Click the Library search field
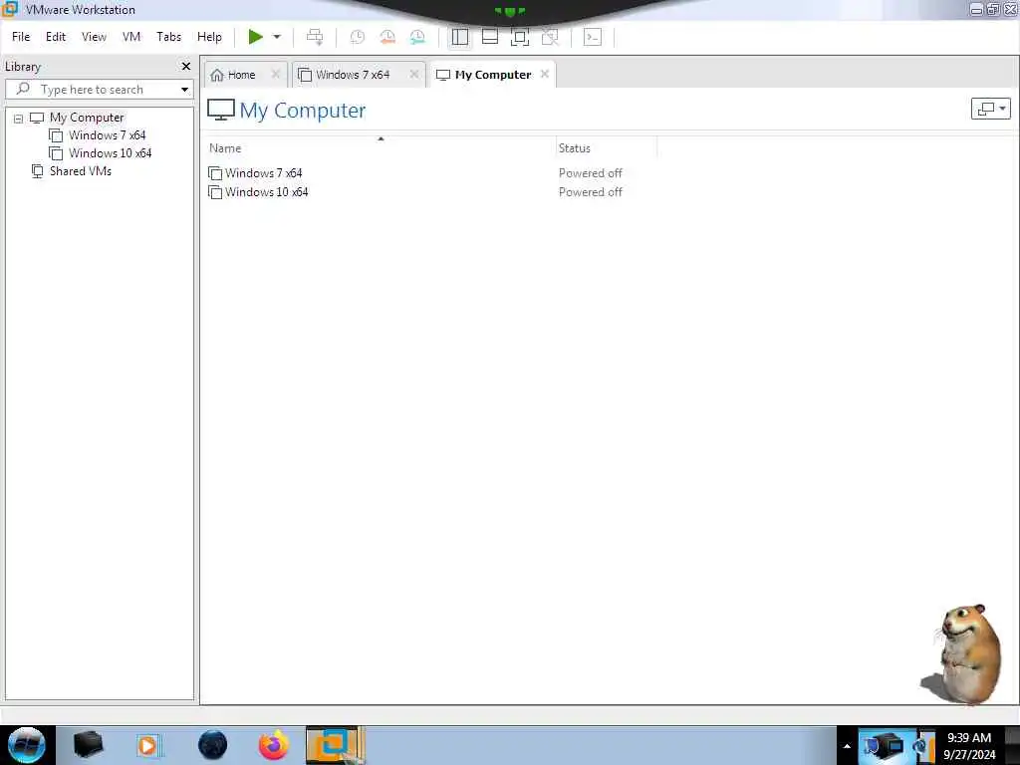 (x=100, y=89)
